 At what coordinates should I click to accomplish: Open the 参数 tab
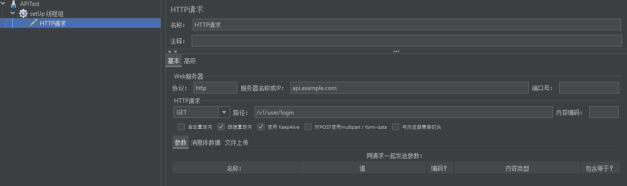click(180, 142)
